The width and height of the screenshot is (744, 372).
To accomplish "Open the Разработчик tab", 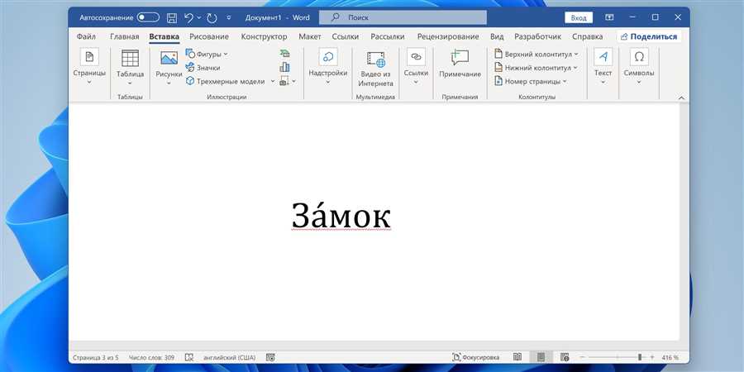I will (x=537, y=36).
